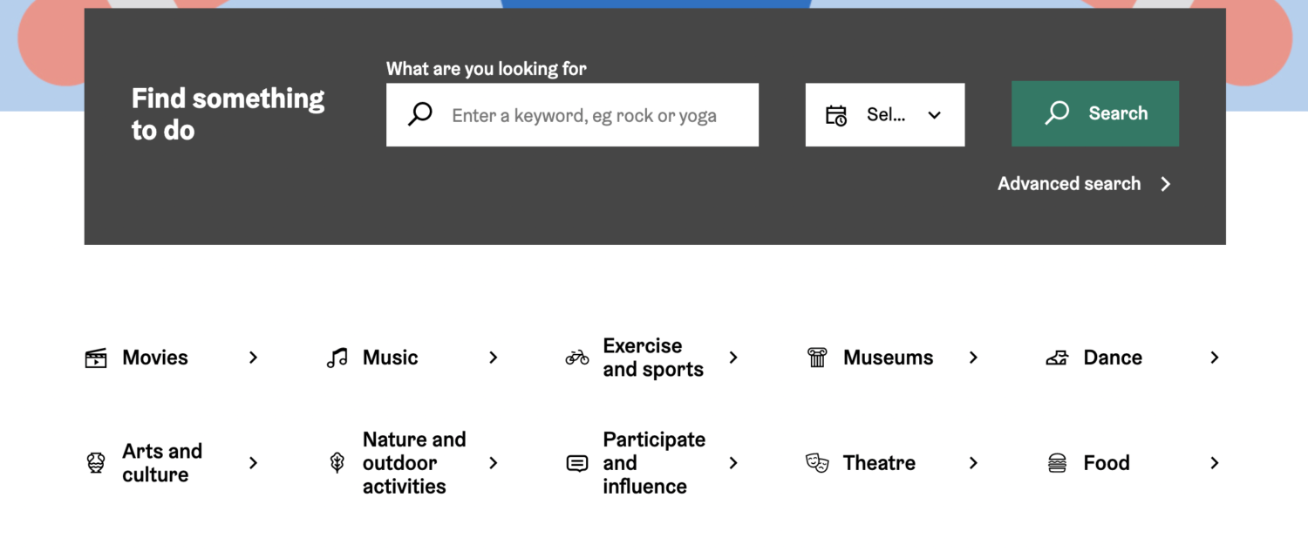Image resolution: width=1308 pixels, height=559 pixels.
Task: Click the magnifier icon in keyword field
Action: 420,114
